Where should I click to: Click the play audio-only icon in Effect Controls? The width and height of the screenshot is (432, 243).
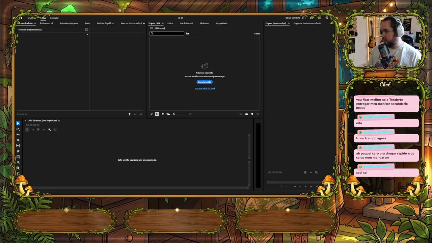pyautogui.click(x=135, y=114)
